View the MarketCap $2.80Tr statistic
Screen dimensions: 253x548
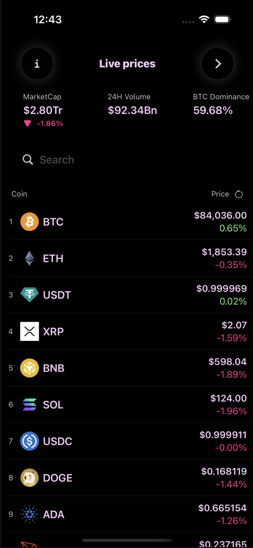(x=43, y=110)
